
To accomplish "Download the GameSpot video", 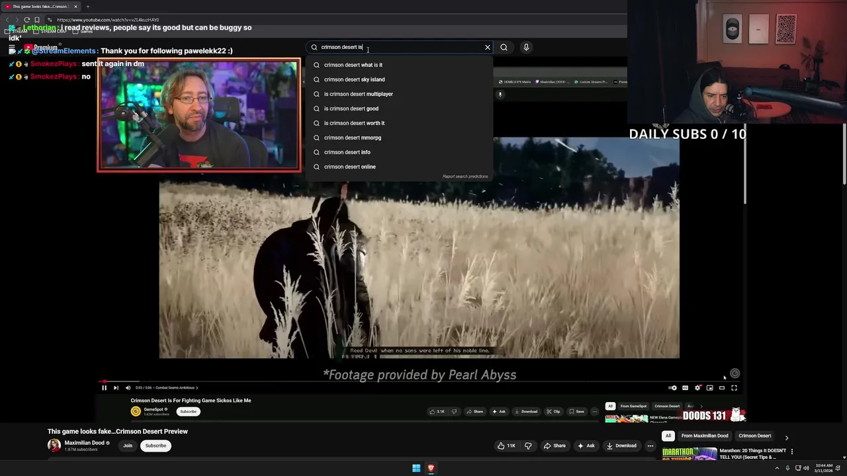I will 526,411.
